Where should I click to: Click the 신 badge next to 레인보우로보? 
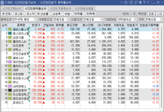pyautogui.click(x=10, y=98)
